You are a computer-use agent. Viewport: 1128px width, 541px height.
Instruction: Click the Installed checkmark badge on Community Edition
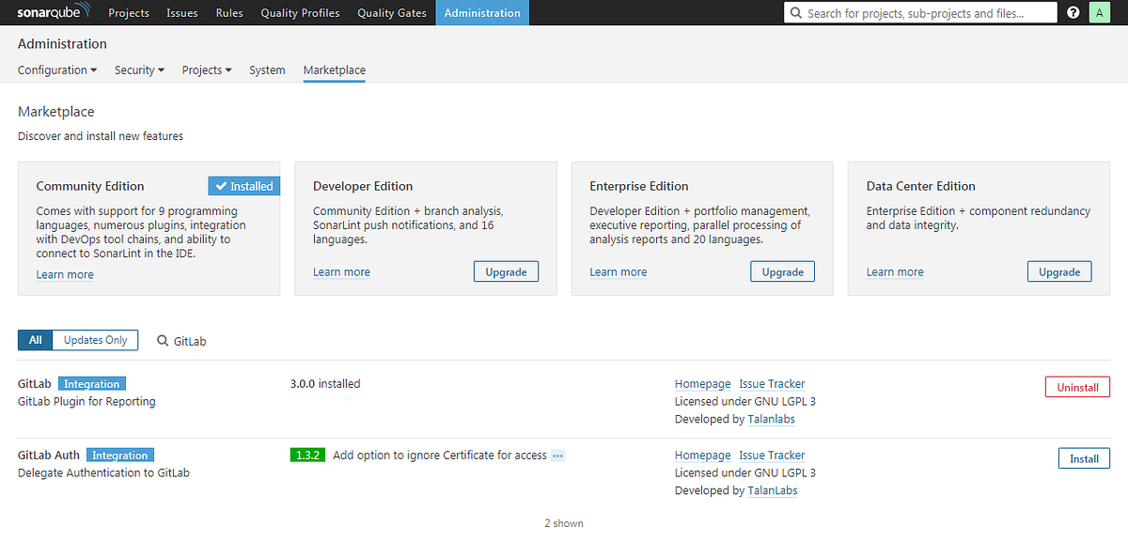point(243,185)
